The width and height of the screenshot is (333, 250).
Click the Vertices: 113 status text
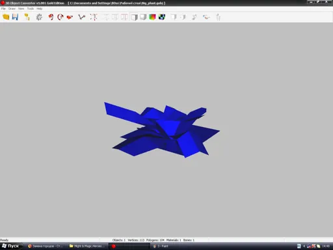pos(136,240)
